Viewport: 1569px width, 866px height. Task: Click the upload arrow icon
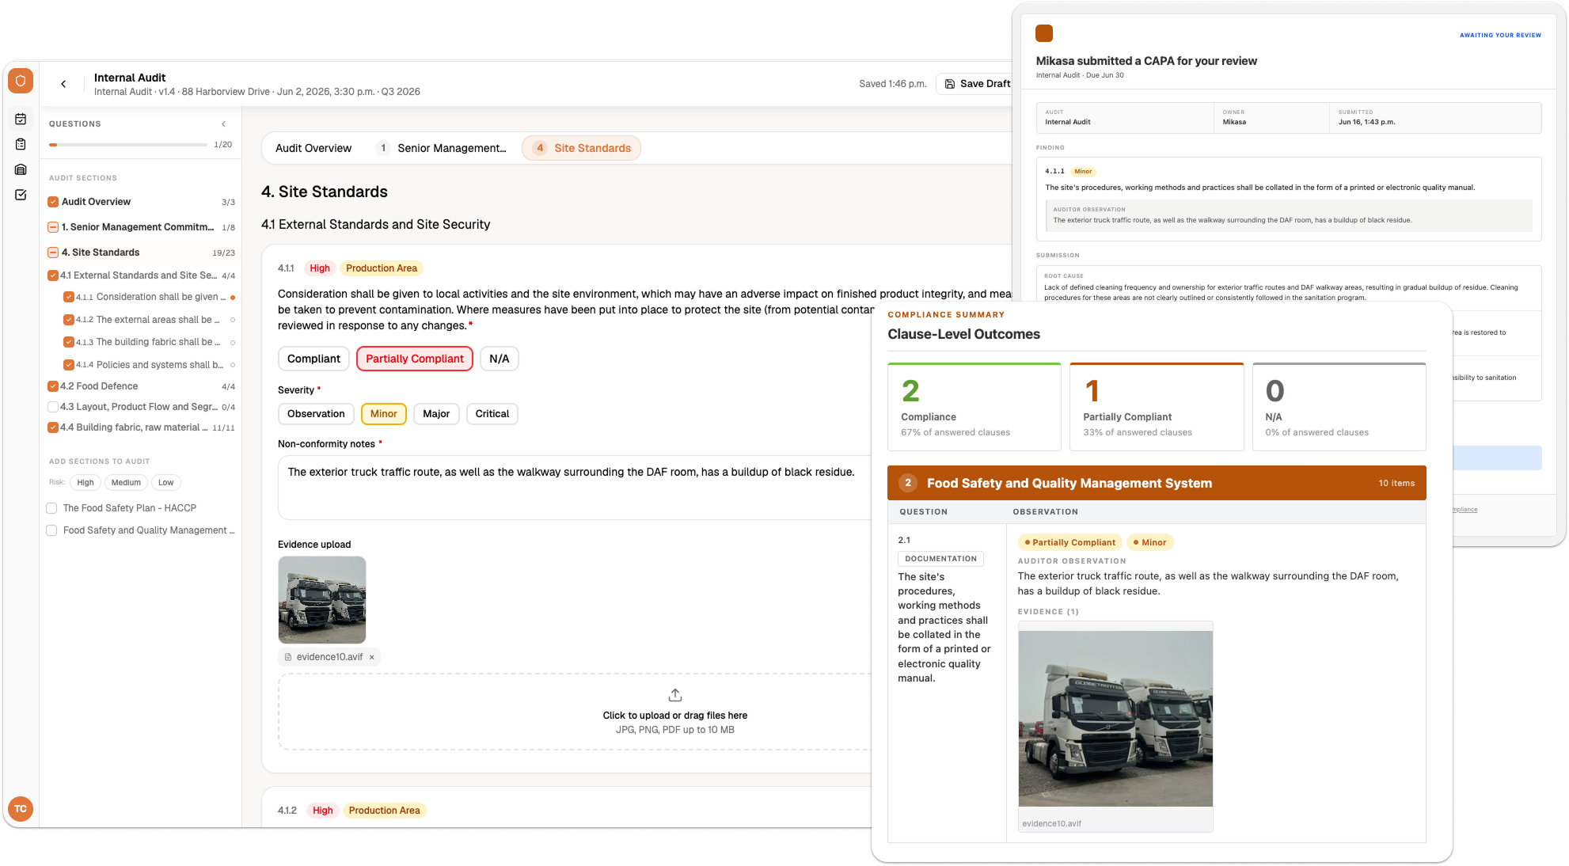click(x=675, y=695)
